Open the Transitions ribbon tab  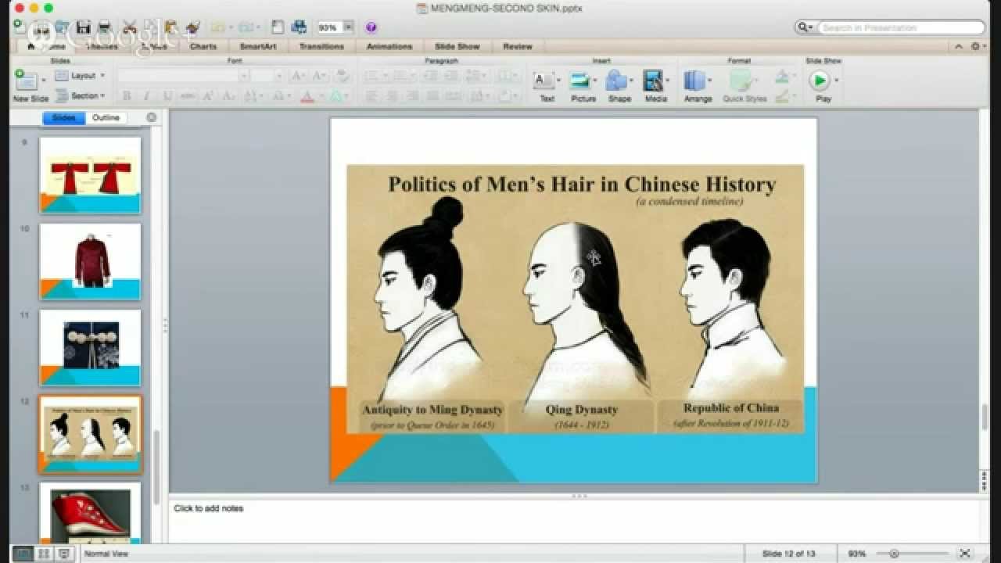tap(321, 47)
